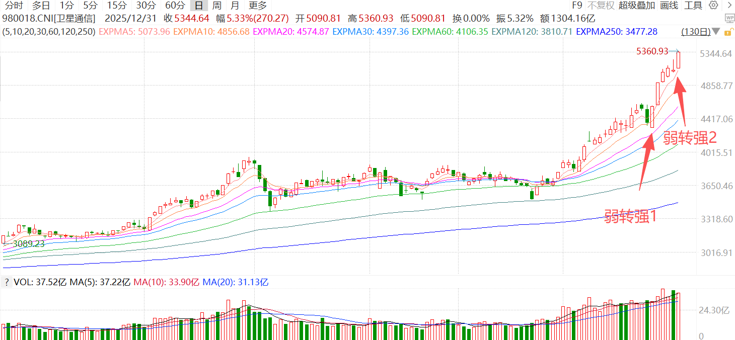Click the turnover rate 换 0.00%
Screen dimensions: 735x340
471,19
